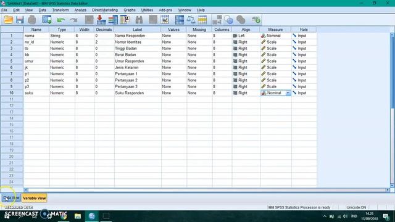The width and height of the screenshot is (395, 222).
Task: Recall recently used dialogs icon
Action: (x=47, y=20)
